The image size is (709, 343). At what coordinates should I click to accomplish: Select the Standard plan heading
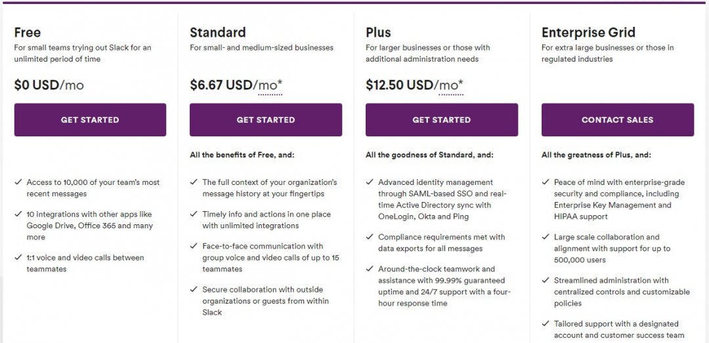[217, 33]
